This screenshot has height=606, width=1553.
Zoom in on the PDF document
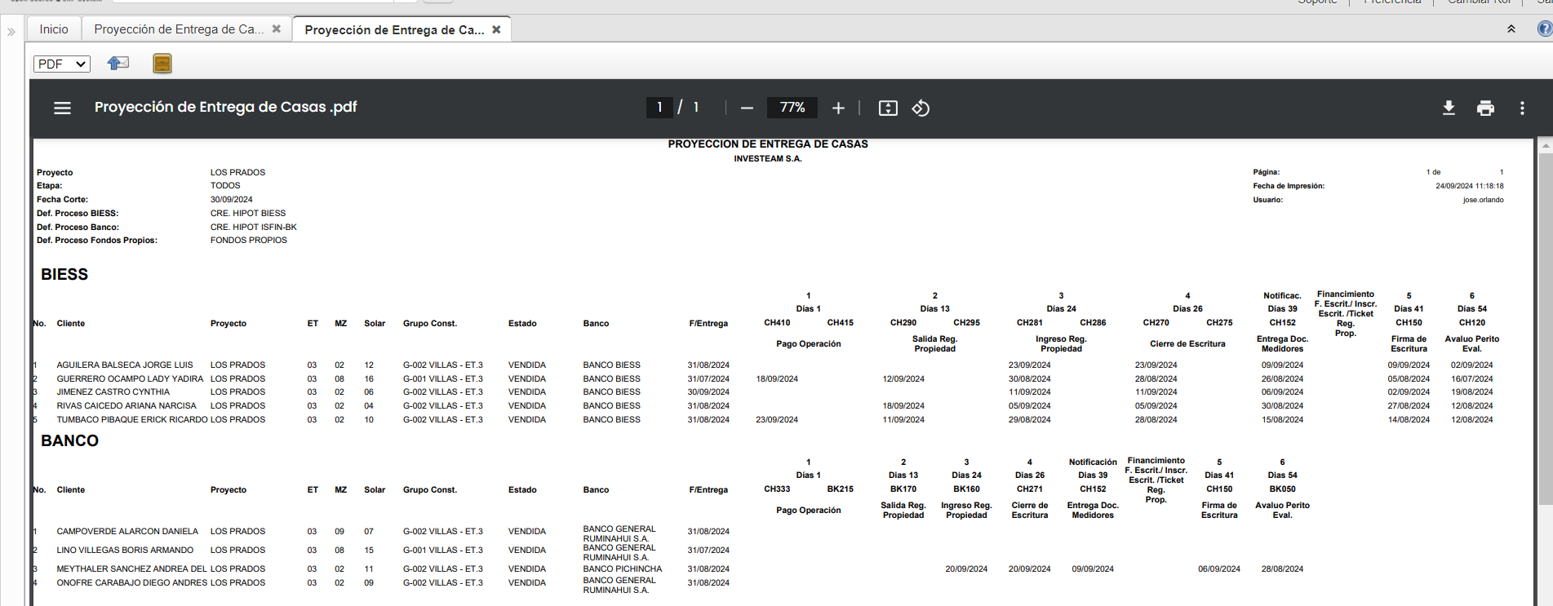point(838,108)
